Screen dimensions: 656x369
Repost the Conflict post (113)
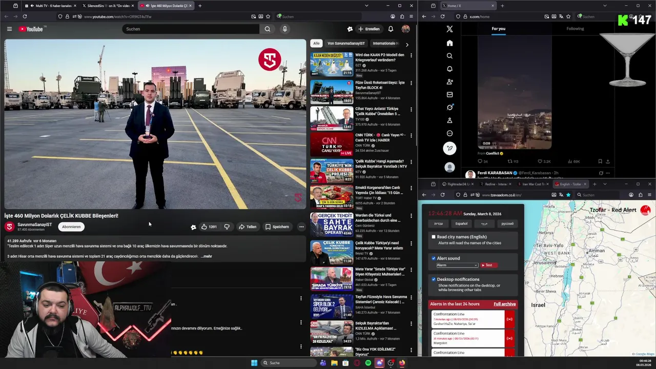(x=512, y=161)
